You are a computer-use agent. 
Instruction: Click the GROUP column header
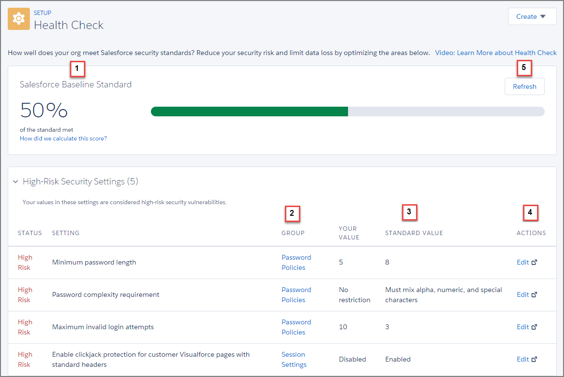pyautogui.click(x=293, y=233)
